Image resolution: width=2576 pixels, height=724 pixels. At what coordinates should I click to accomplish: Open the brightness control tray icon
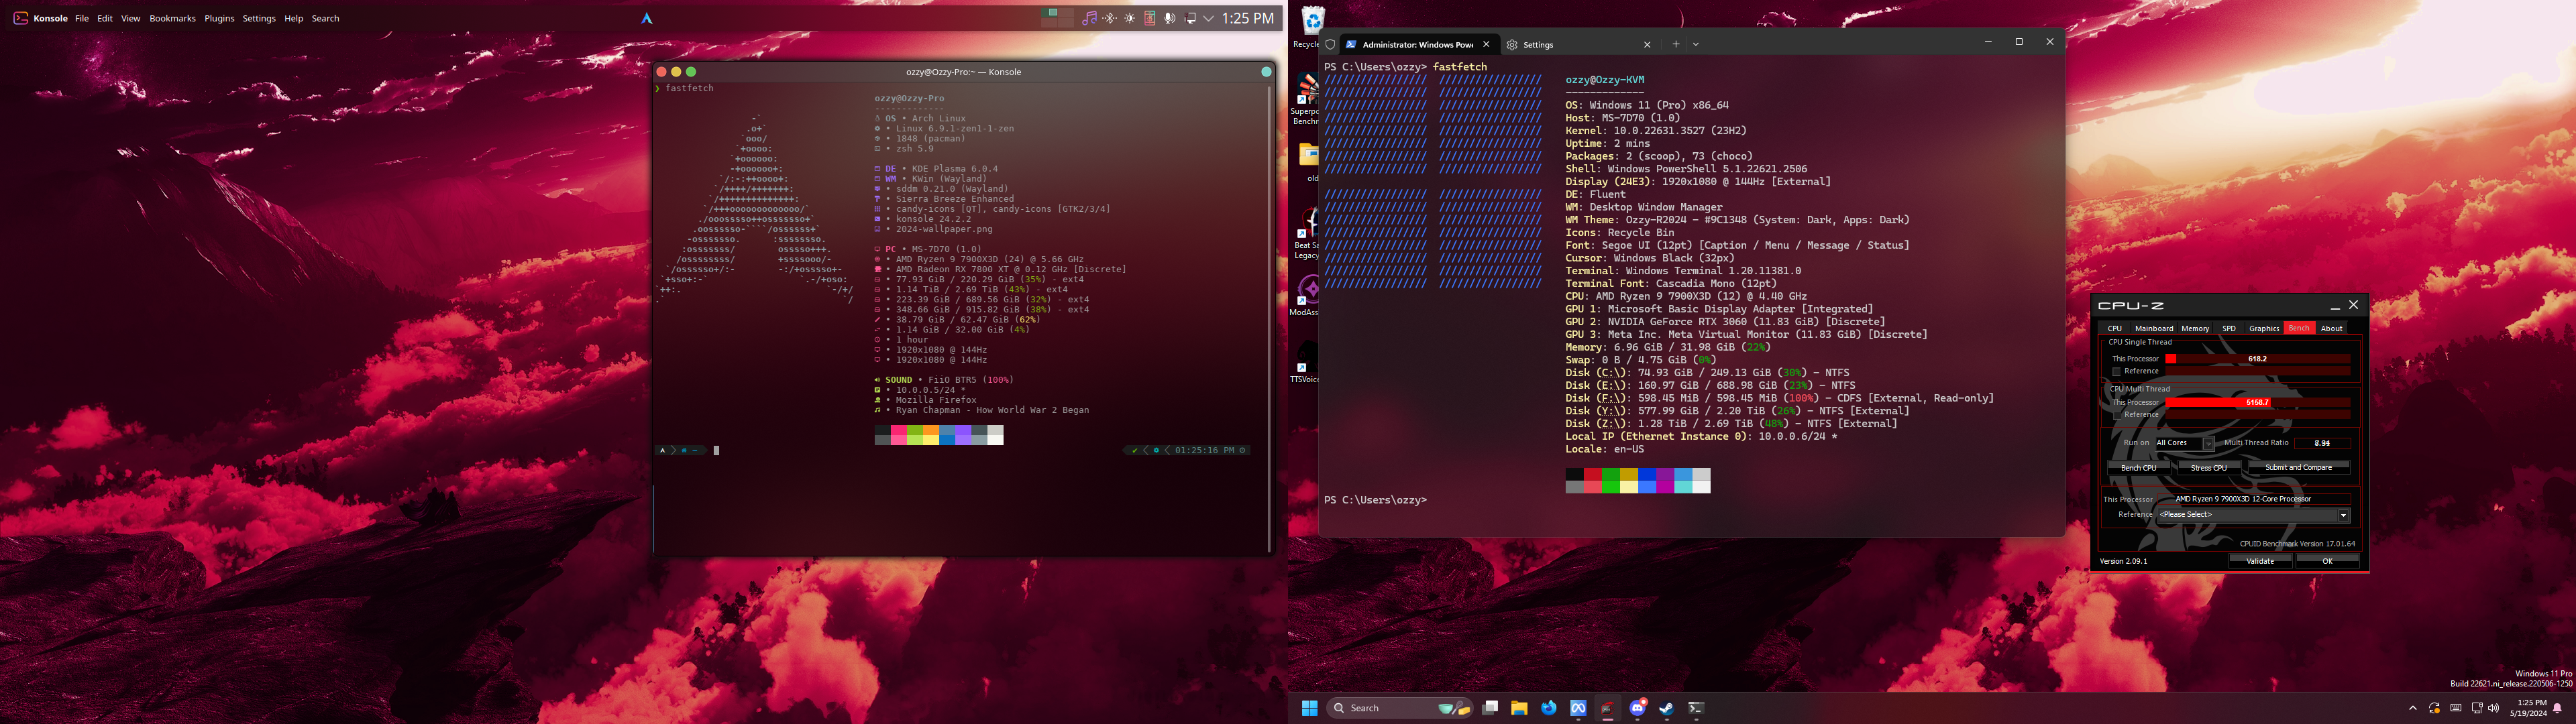pyautogui.click(x=1130, y=18)
